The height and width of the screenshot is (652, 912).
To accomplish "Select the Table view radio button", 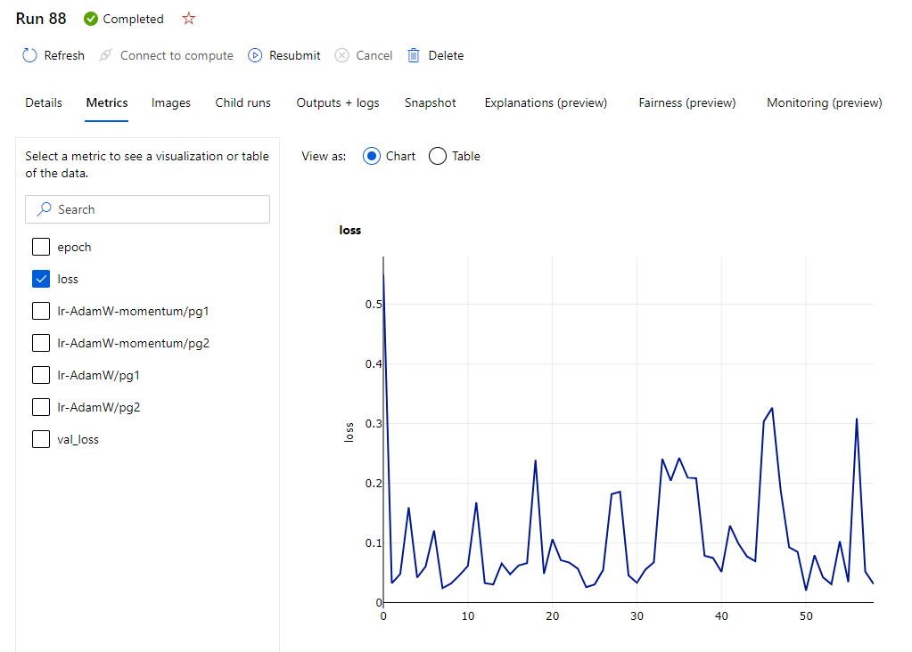I will (438, 156).
